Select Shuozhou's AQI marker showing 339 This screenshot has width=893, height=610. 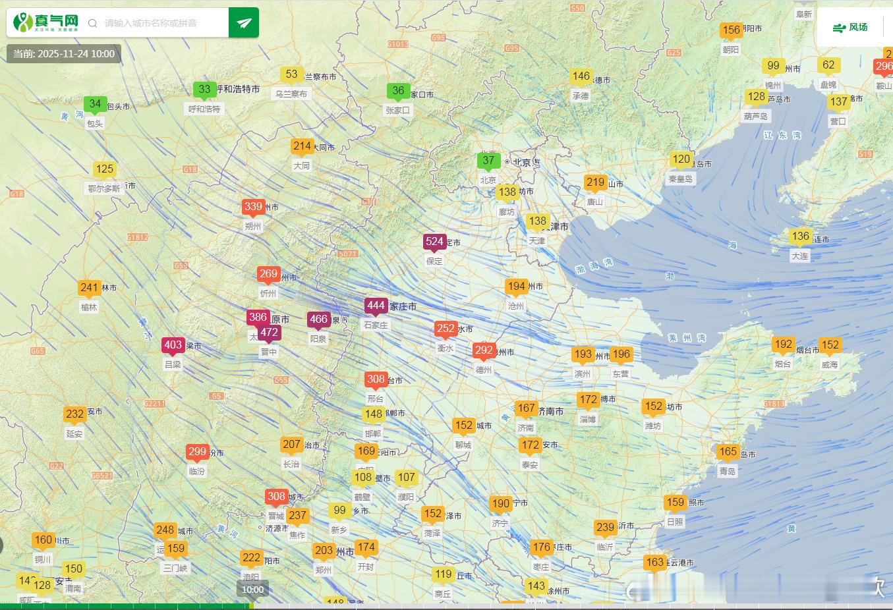tap(253, 208)
